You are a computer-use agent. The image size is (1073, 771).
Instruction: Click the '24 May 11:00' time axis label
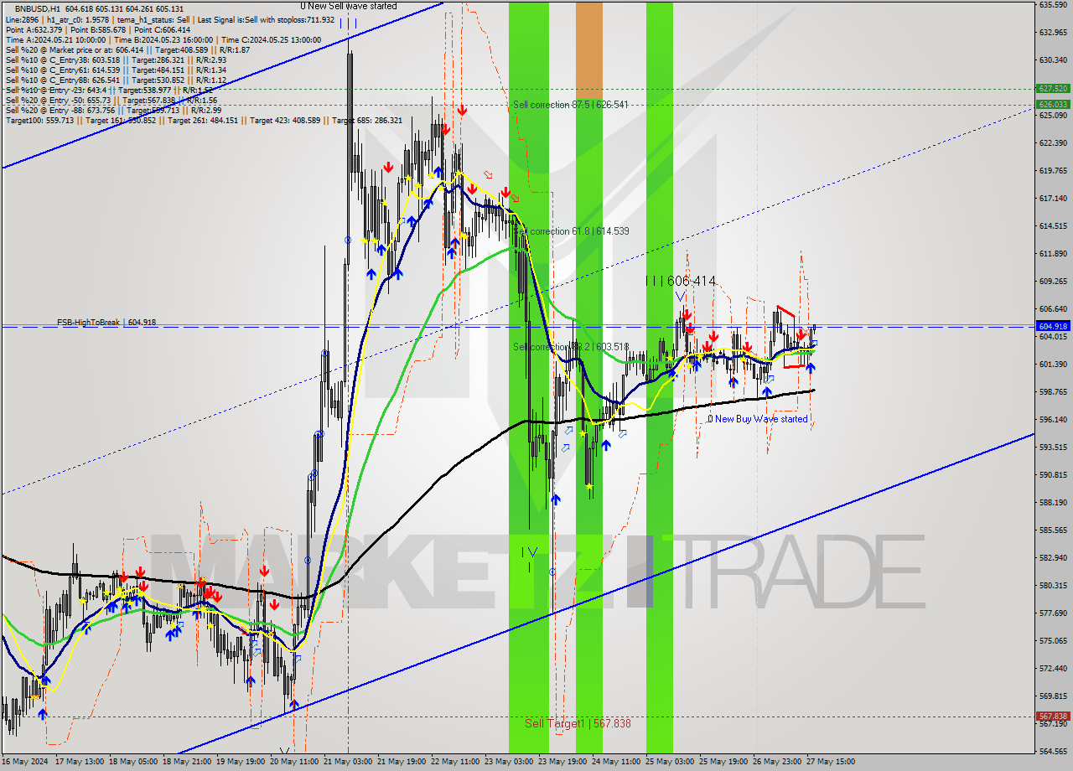[617, 762]
